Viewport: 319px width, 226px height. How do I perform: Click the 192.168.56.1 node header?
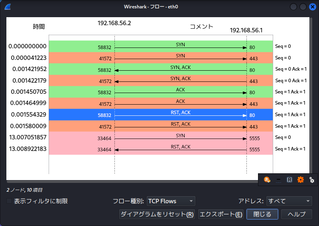[246, 30]
